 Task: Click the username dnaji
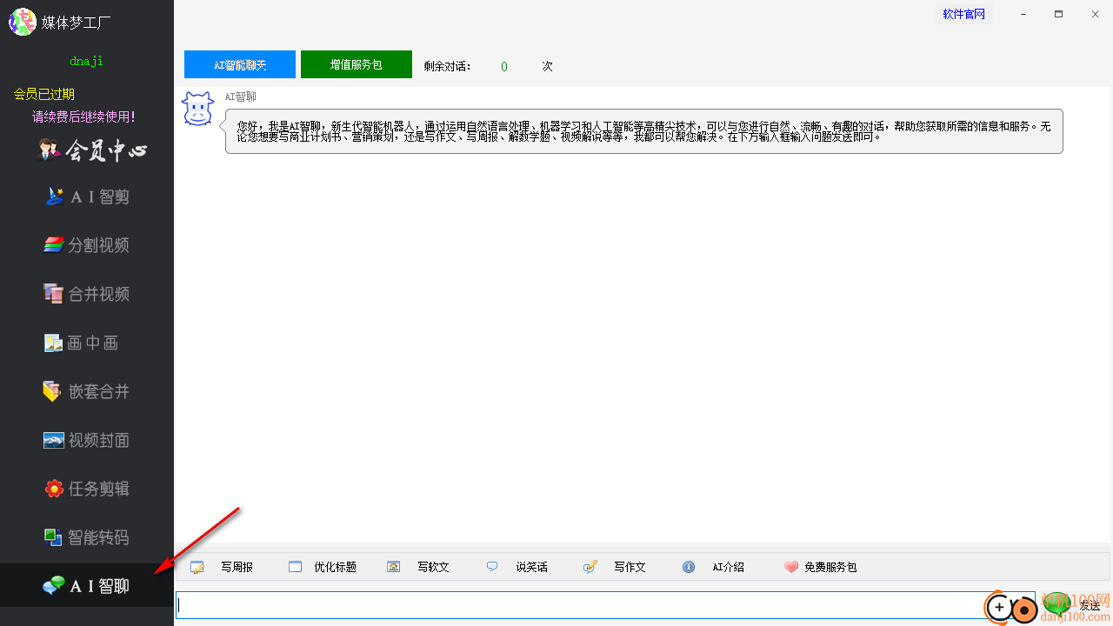[x=87, y=62]
